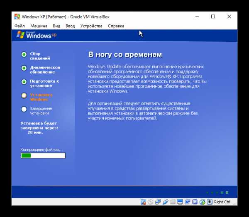Click the mouse integration status icon
Image resolution: width=249 pixels, height=217 pixels.
pos(203,202)
